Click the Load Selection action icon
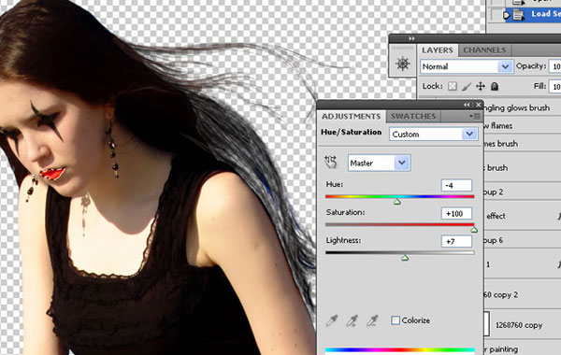561x355 pixels. (x=518, y=15)
